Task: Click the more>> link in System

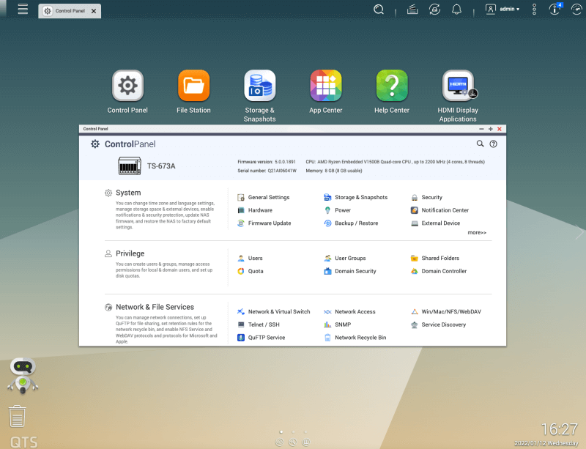Action: 477,232
